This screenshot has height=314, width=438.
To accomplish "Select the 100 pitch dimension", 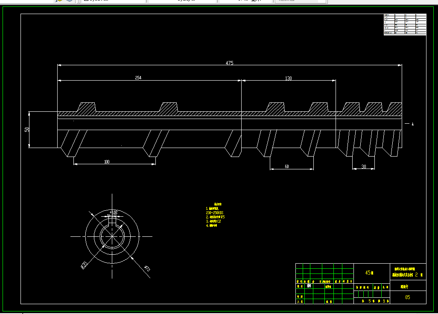I will coord(107,162).
